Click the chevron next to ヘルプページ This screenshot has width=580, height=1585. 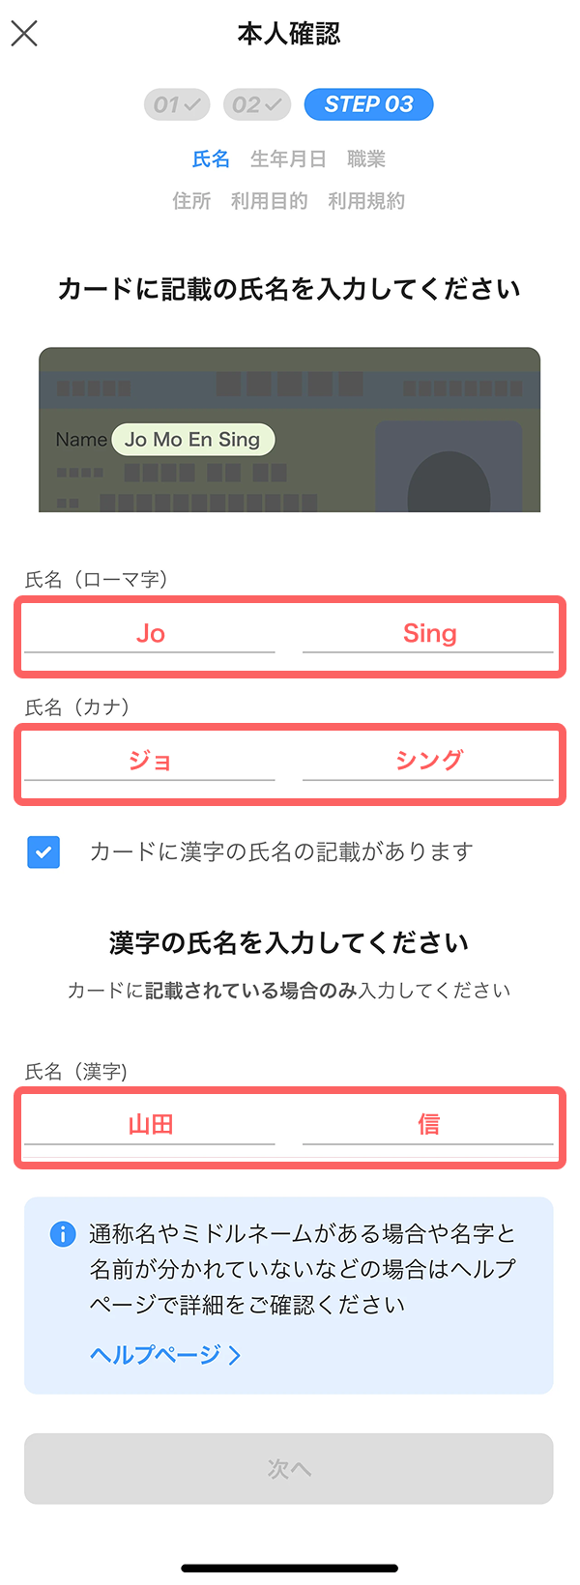pyautogui.click(x=235, y=1355)
